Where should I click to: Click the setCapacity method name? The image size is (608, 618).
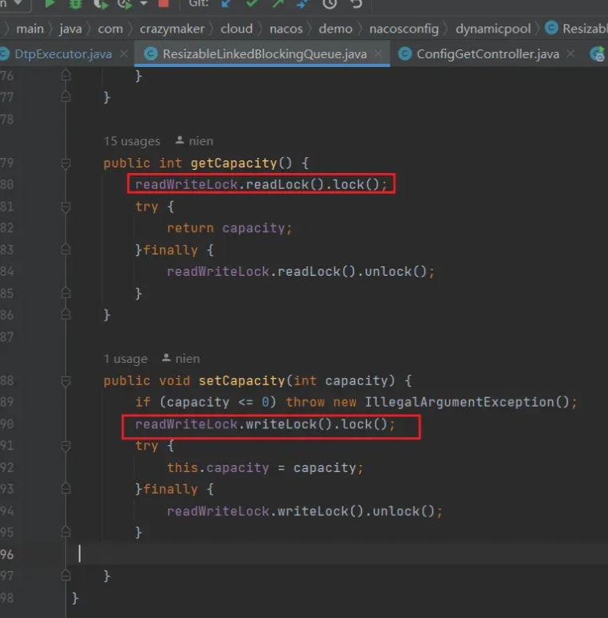pos(242,380)
